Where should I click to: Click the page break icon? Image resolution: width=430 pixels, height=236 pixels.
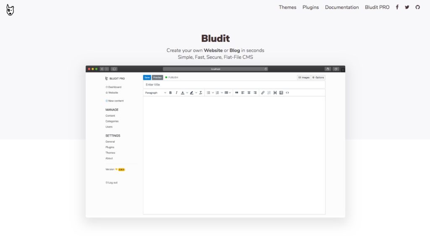click(x=275, y=93)
